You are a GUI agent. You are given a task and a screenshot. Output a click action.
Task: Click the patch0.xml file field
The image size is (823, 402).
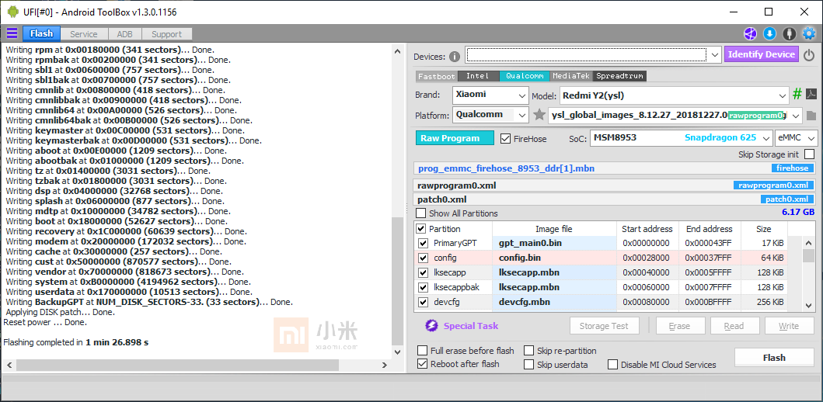point(615,199)
